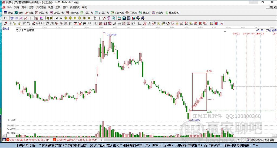Open the P数字表 tool
This screenshot has height=148, width=277.
click(x=72, y=13)
